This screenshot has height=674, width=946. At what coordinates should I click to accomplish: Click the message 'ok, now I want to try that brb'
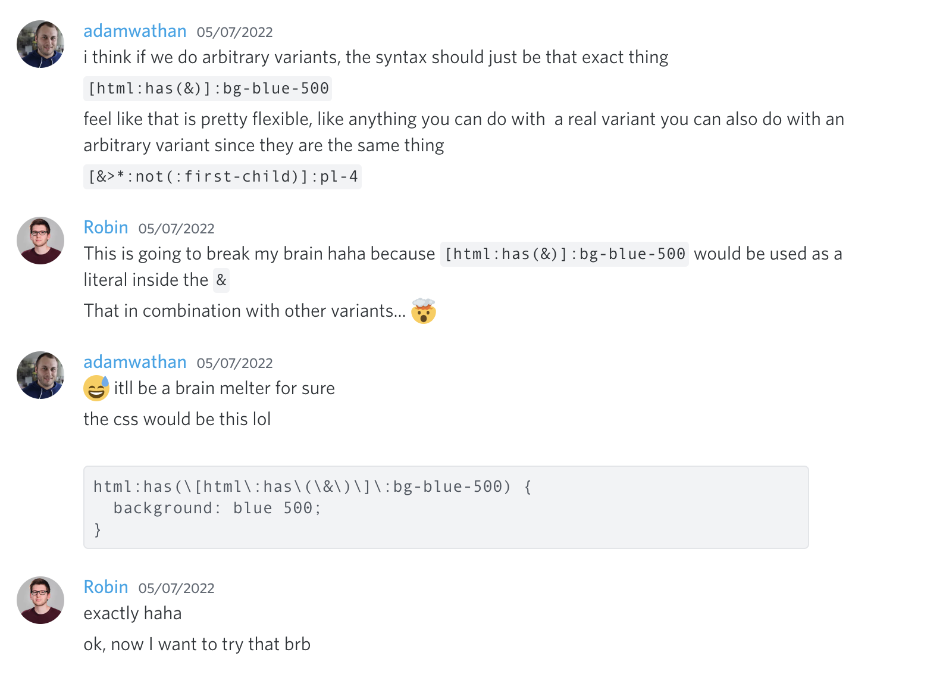197,644
